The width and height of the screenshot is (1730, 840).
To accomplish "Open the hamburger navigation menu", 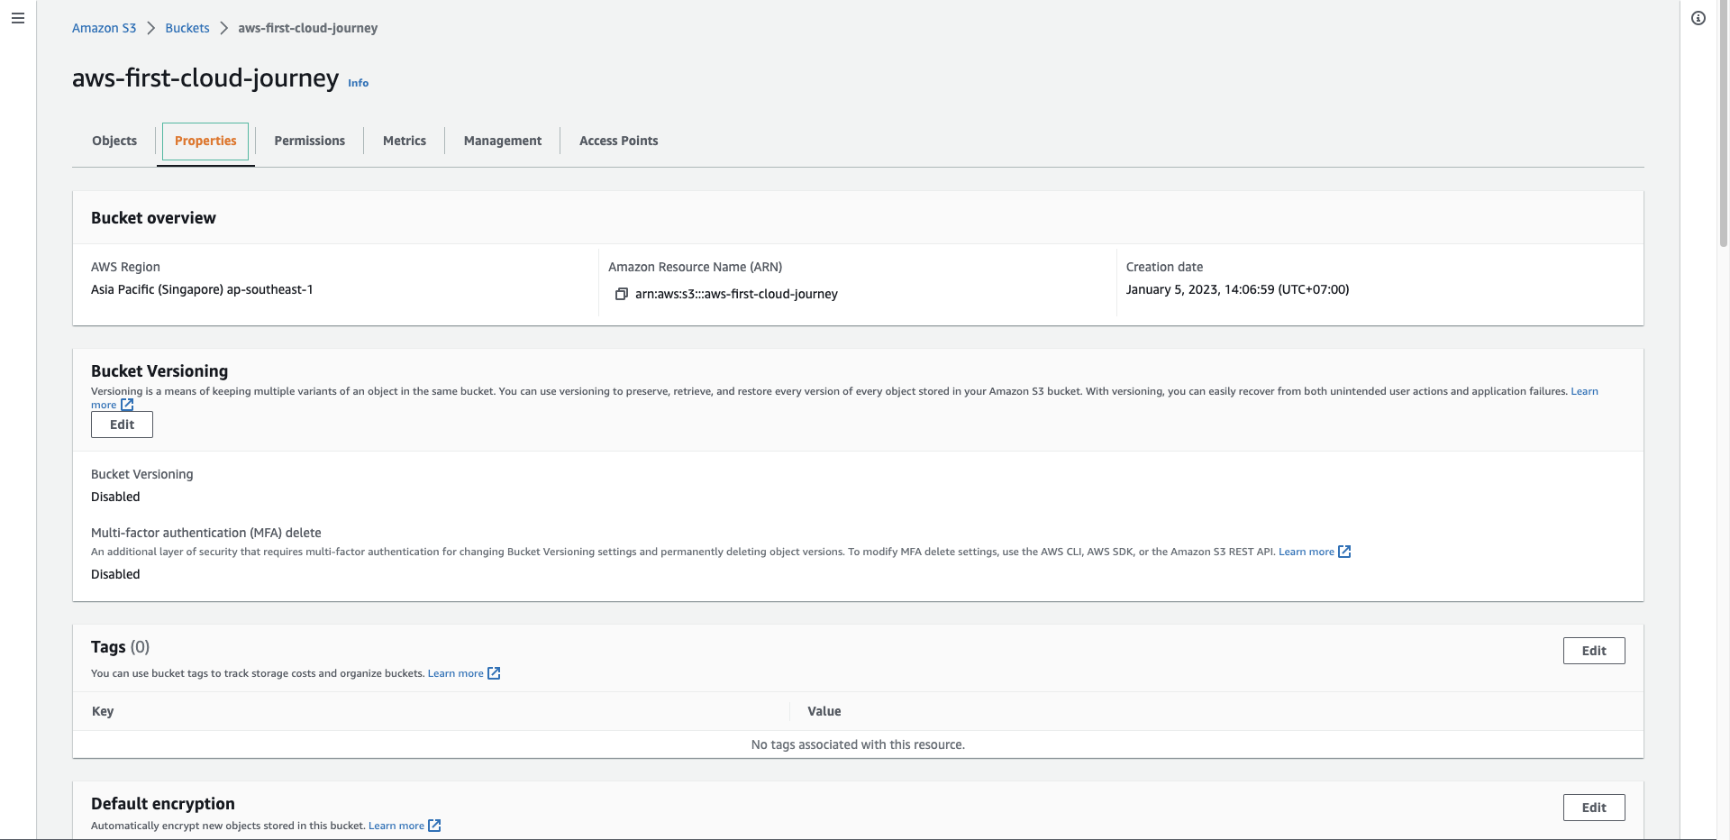I will pyautogui.click(x=18, y=18).
